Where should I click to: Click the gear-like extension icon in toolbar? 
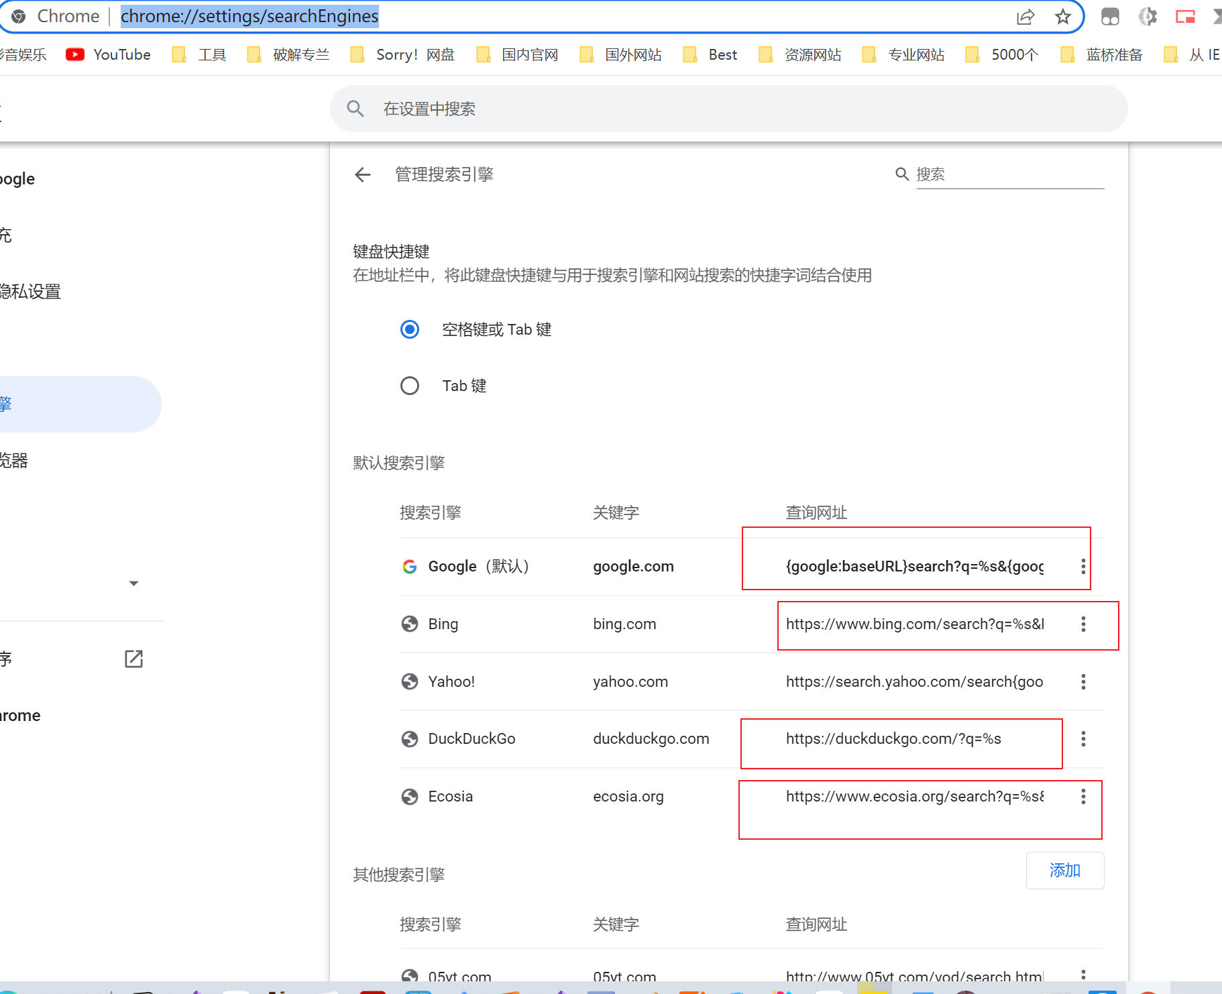(1148, 17)
